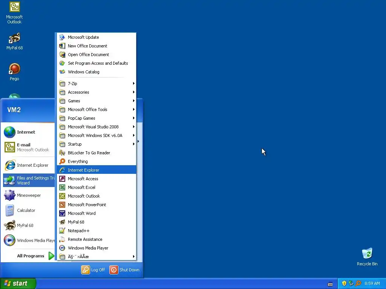
Task: Expand Microsoft Visual Studio 2008 folder
Action: coord(96,127)
